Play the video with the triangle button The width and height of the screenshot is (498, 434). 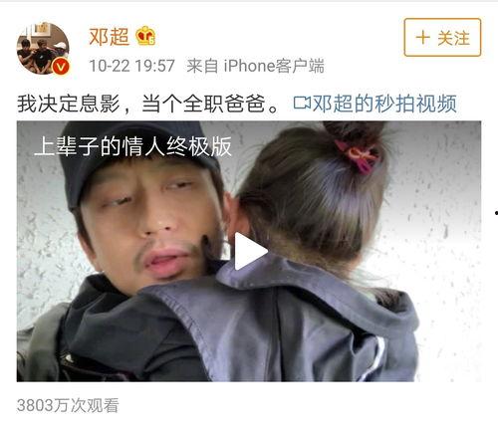249,251
